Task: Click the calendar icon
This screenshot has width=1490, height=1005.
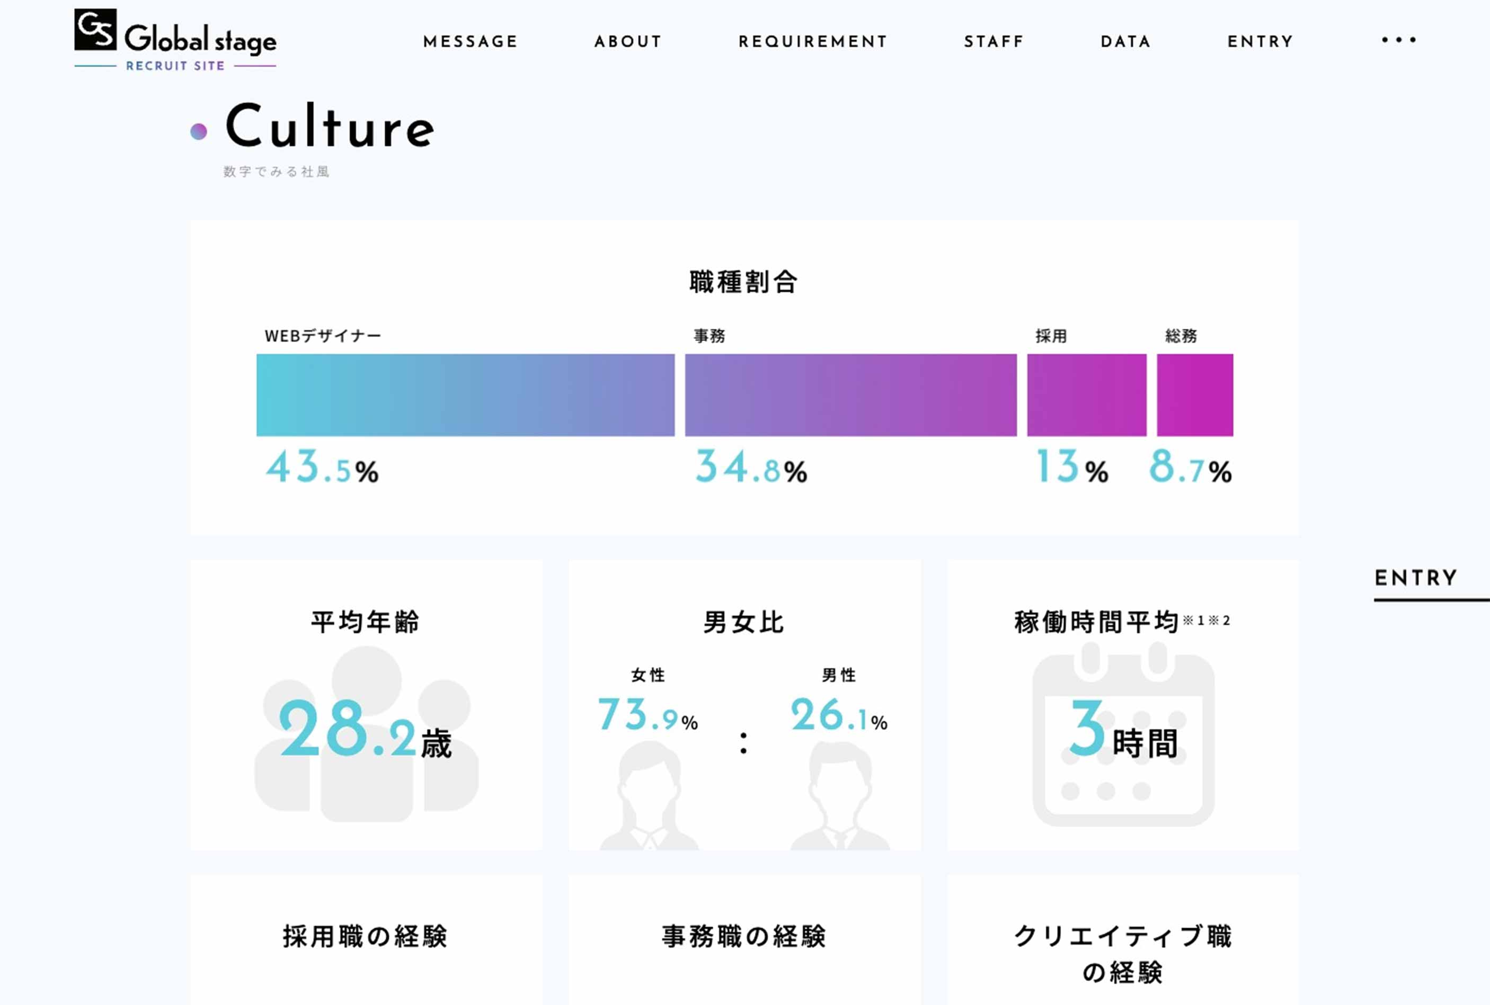Action: click(1123, 735)
